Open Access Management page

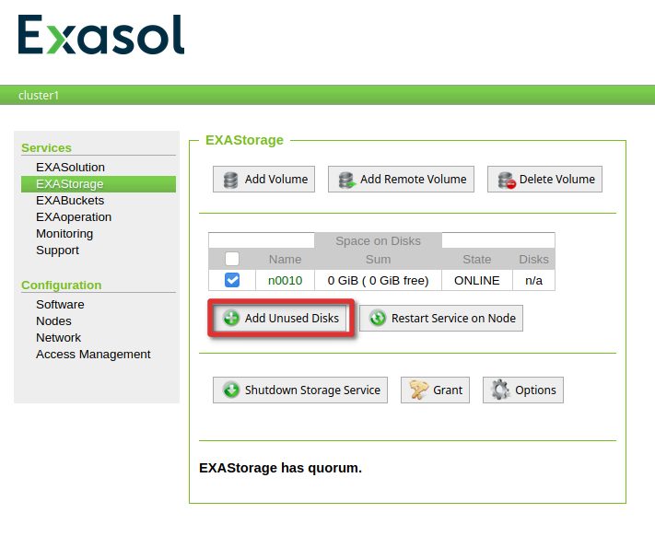(93, 355)
